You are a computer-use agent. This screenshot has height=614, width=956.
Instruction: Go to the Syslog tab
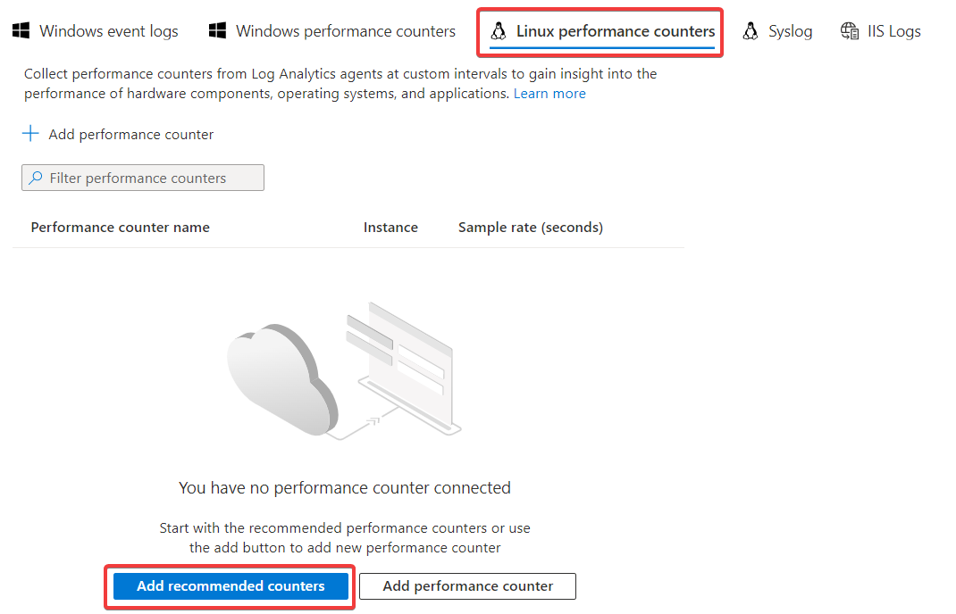(790, 31)
